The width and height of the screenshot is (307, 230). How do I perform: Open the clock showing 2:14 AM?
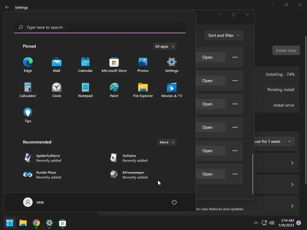pyautogui.click(x=286, y=223)
